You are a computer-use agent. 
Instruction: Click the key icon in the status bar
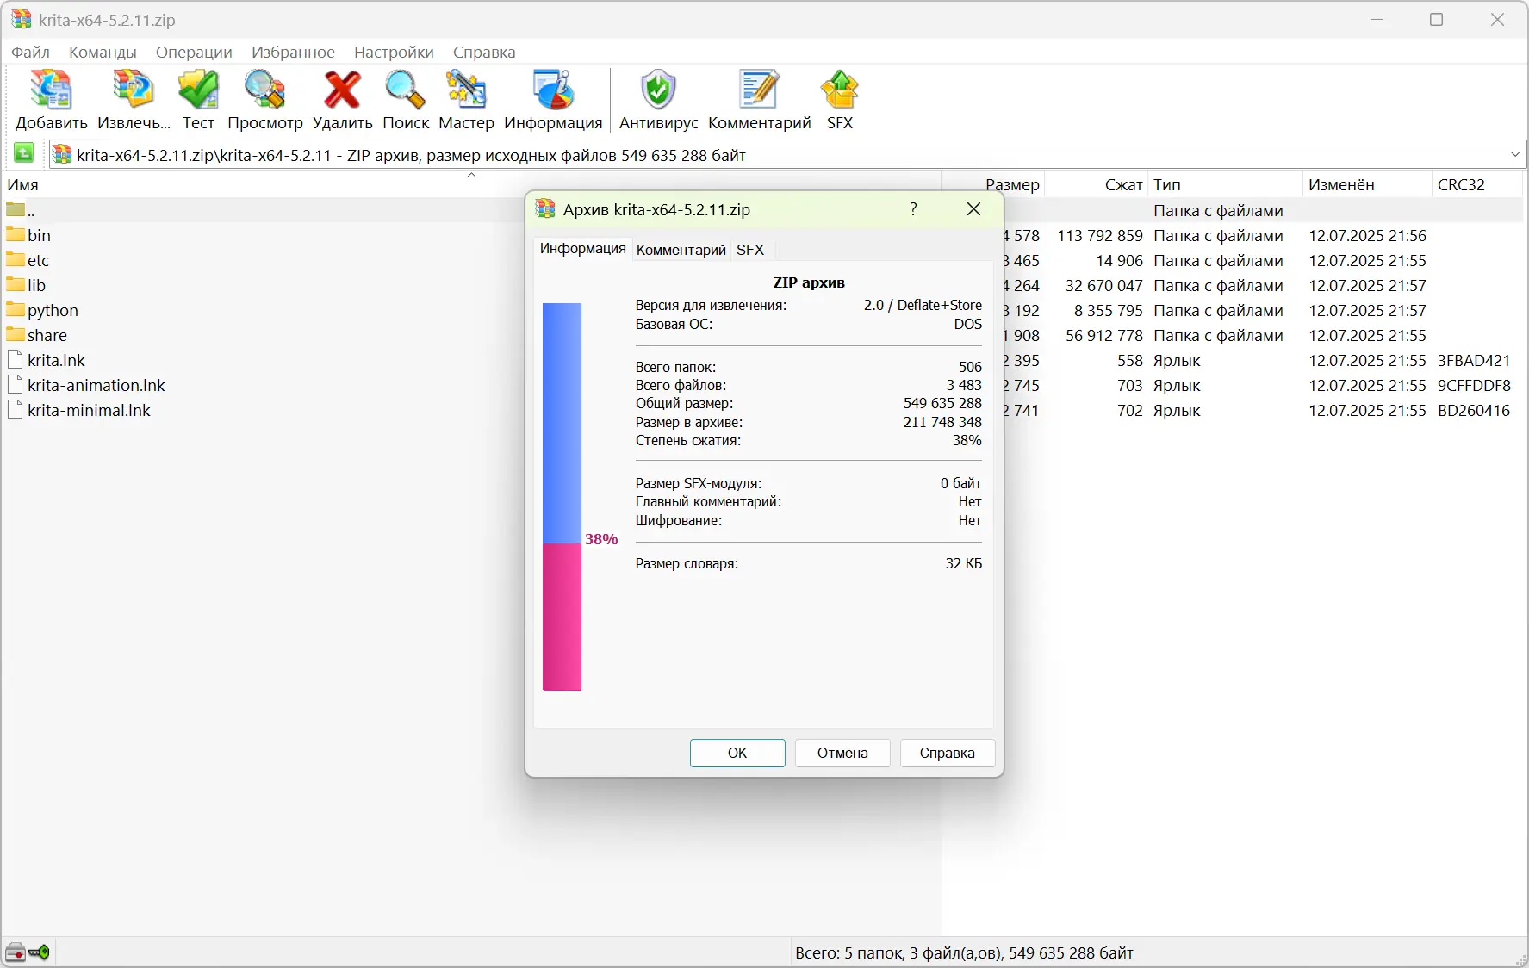click(40, 952)
